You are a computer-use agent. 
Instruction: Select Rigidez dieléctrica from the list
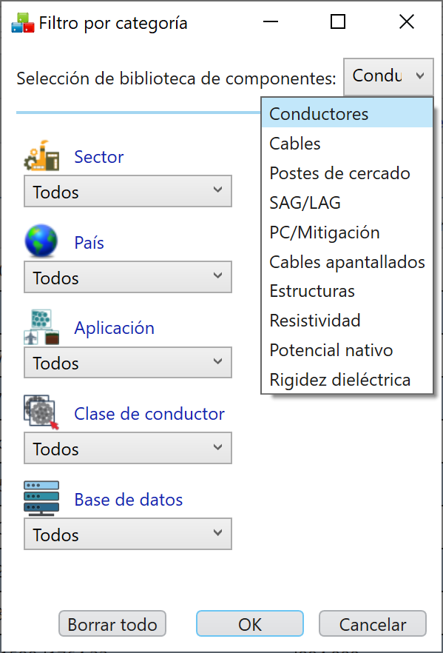(x=348, y=380)
